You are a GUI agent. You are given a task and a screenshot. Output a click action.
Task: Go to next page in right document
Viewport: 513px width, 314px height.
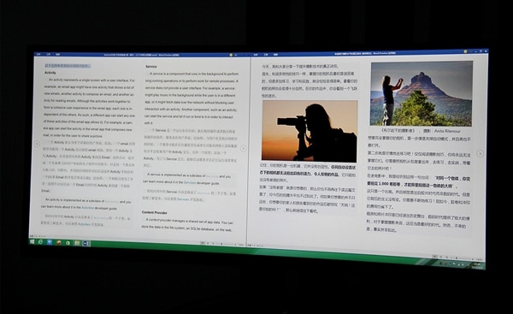(x=480, y=153)
